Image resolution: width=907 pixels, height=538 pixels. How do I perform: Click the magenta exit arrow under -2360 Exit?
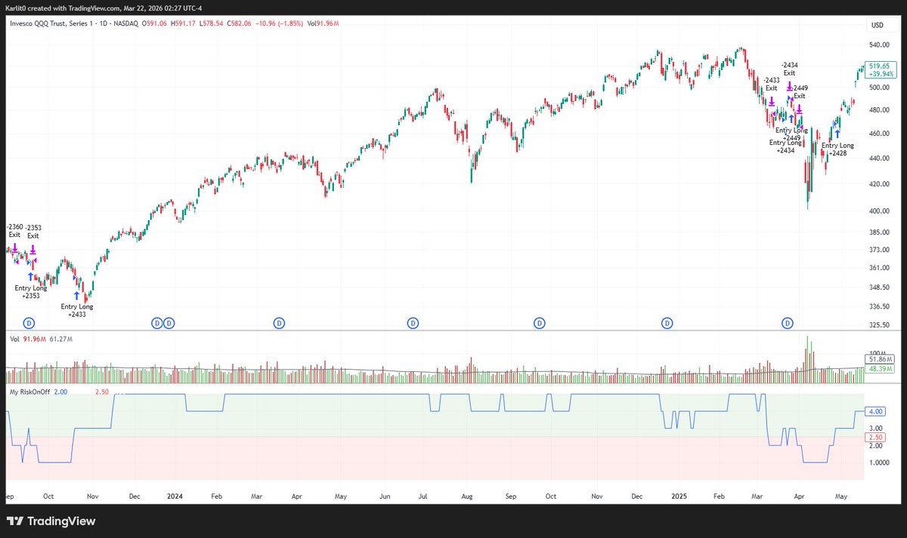(x=14, y=246)
